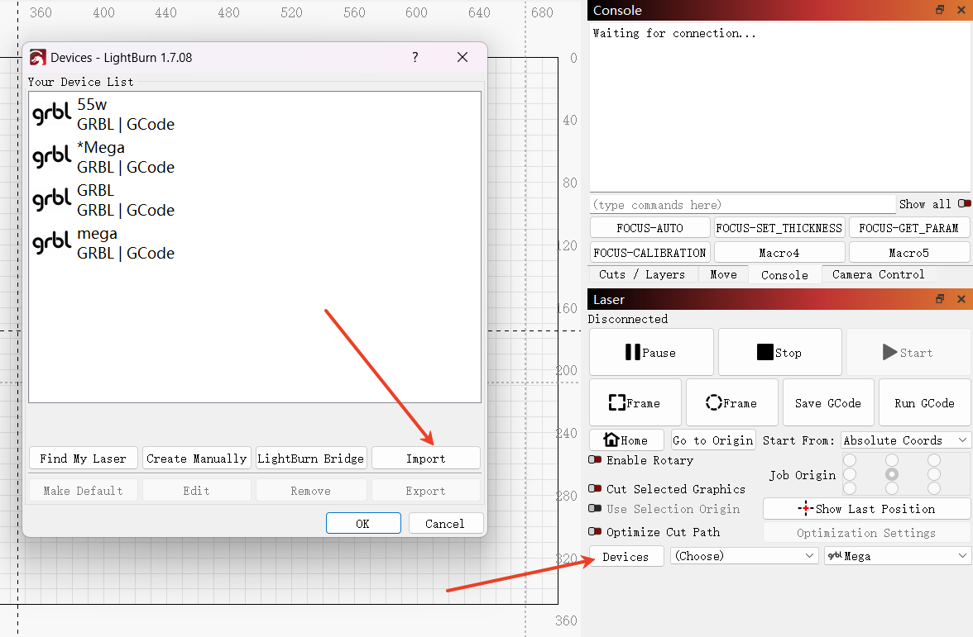Open the Mega device selector dropdown

(x=897, y=556)
